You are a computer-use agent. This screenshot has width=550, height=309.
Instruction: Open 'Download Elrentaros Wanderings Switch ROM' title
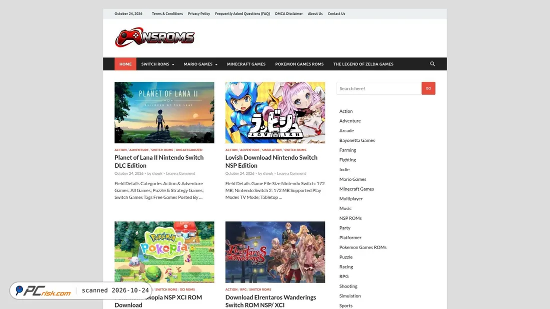pos(270,301)
